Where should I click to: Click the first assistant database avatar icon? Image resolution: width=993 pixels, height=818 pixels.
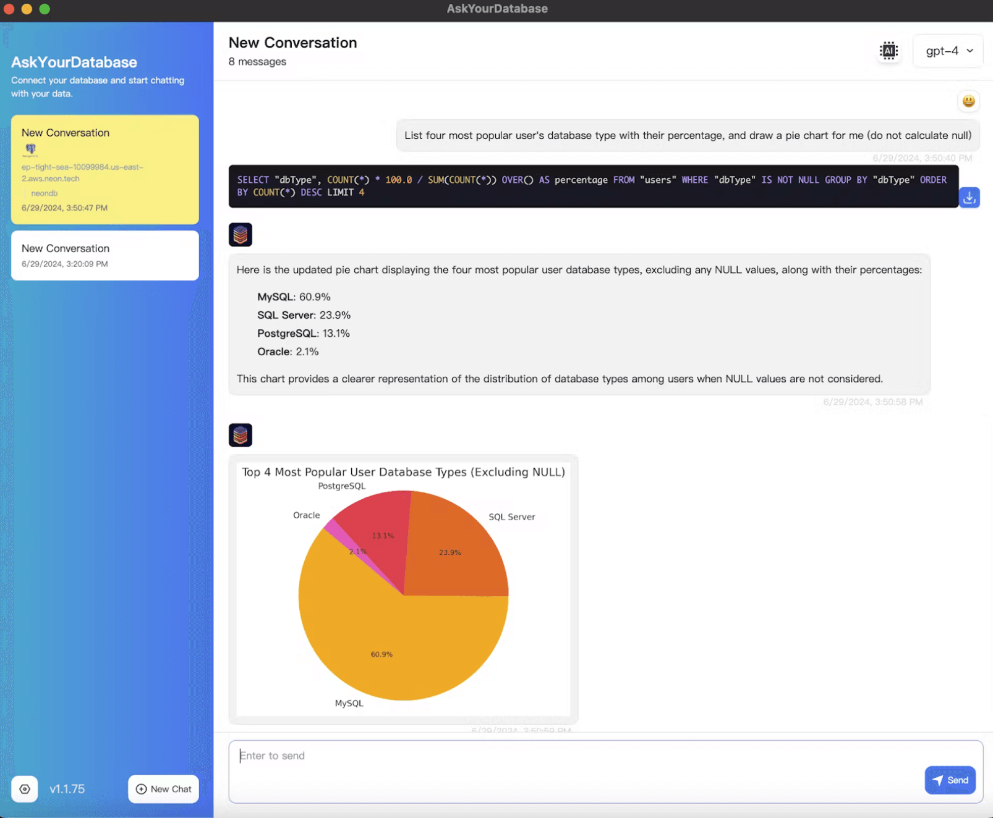pyautogui.click(x=241, y=235)
